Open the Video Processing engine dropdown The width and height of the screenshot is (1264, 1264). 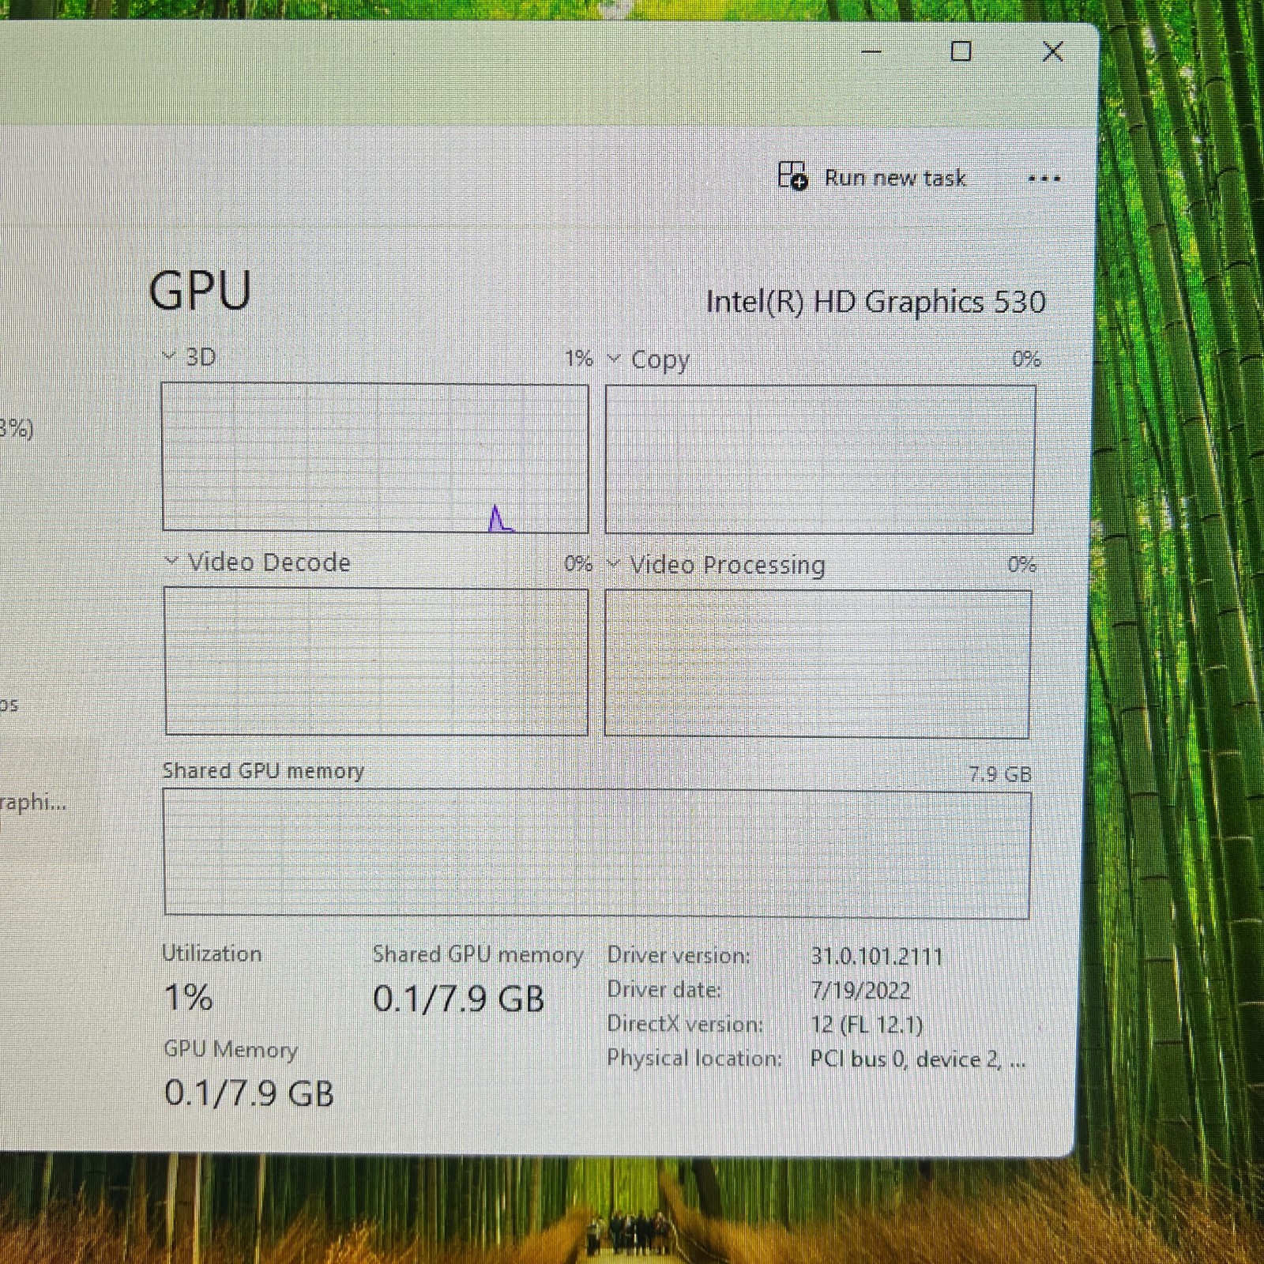[x=614, y=564]
